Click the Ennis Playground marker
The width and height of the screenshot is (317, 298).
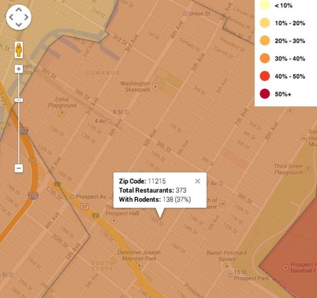point(62,112)
